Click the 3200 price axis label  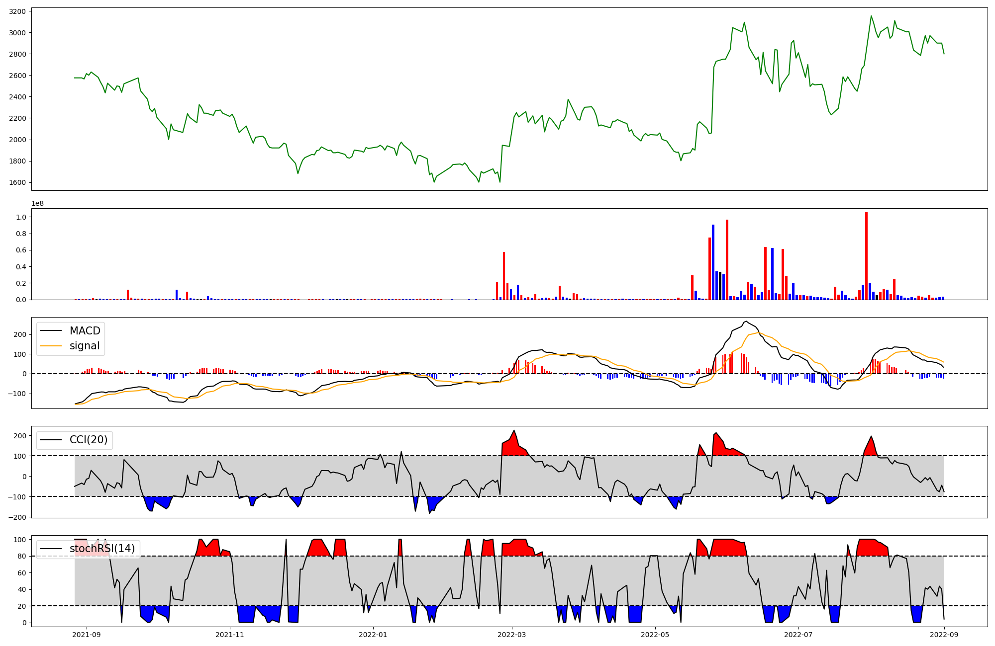click(18, 11)
